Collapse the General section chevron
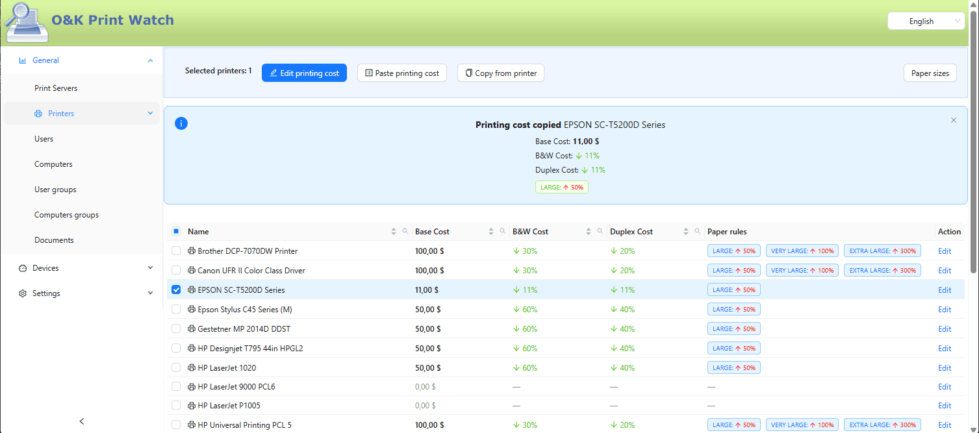Screen dimensions: 979x433 [150, 60]
